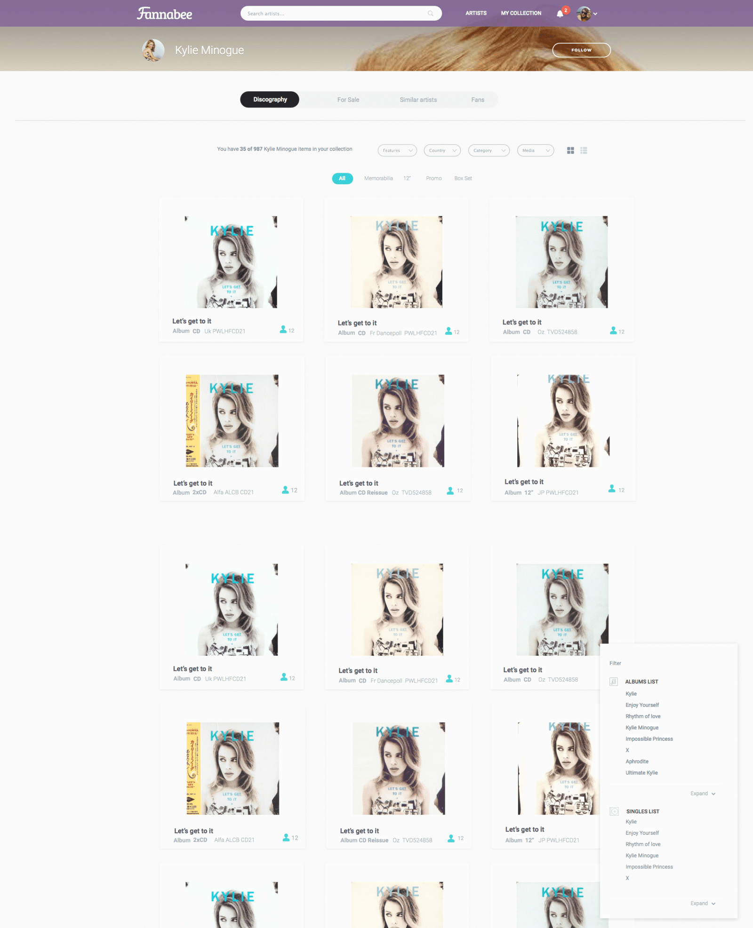Expand the Singles List
The image size is (753, 928).
[703, 904]
